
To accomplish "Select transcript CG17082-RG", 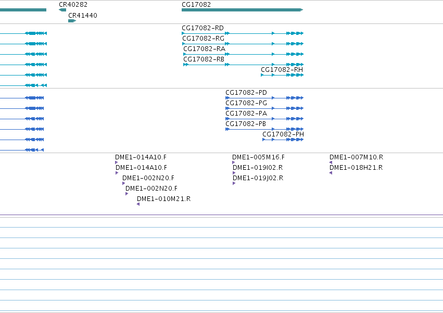I will click(243, 44).
